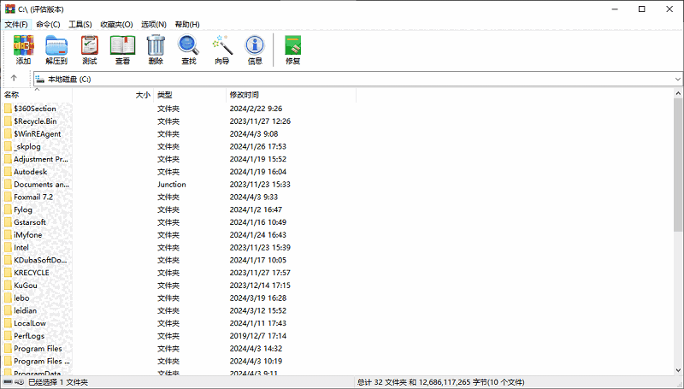Expand the address bar path dropdown
Screen dimensions: 684x389
[x=676, y=79]
